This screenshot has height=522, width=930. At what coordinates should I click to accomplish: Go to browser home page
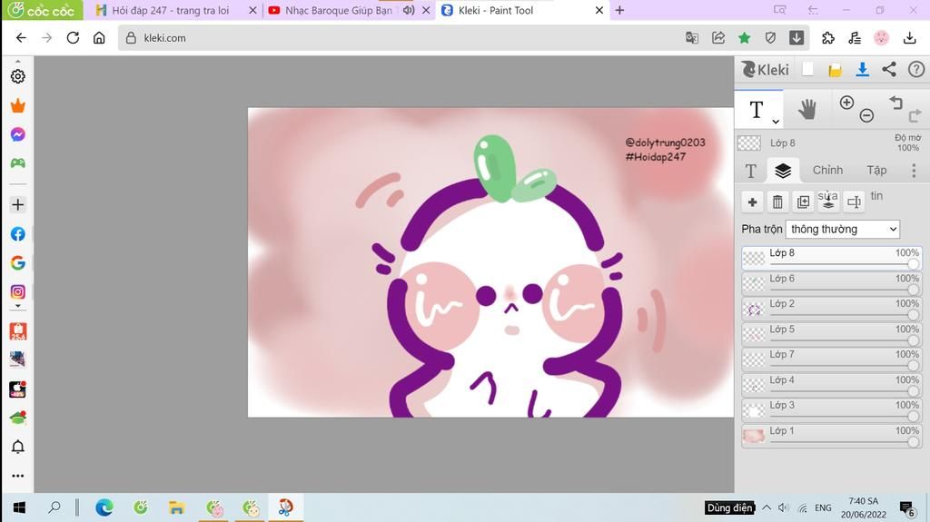click(x=99, y=38)
